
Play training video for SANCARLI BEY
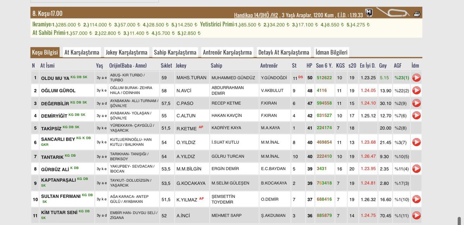coord(416,142)
